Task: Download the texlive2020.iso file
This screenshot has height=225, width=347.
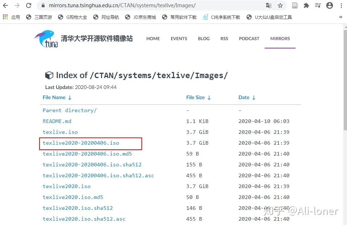Action: [67, 186]
